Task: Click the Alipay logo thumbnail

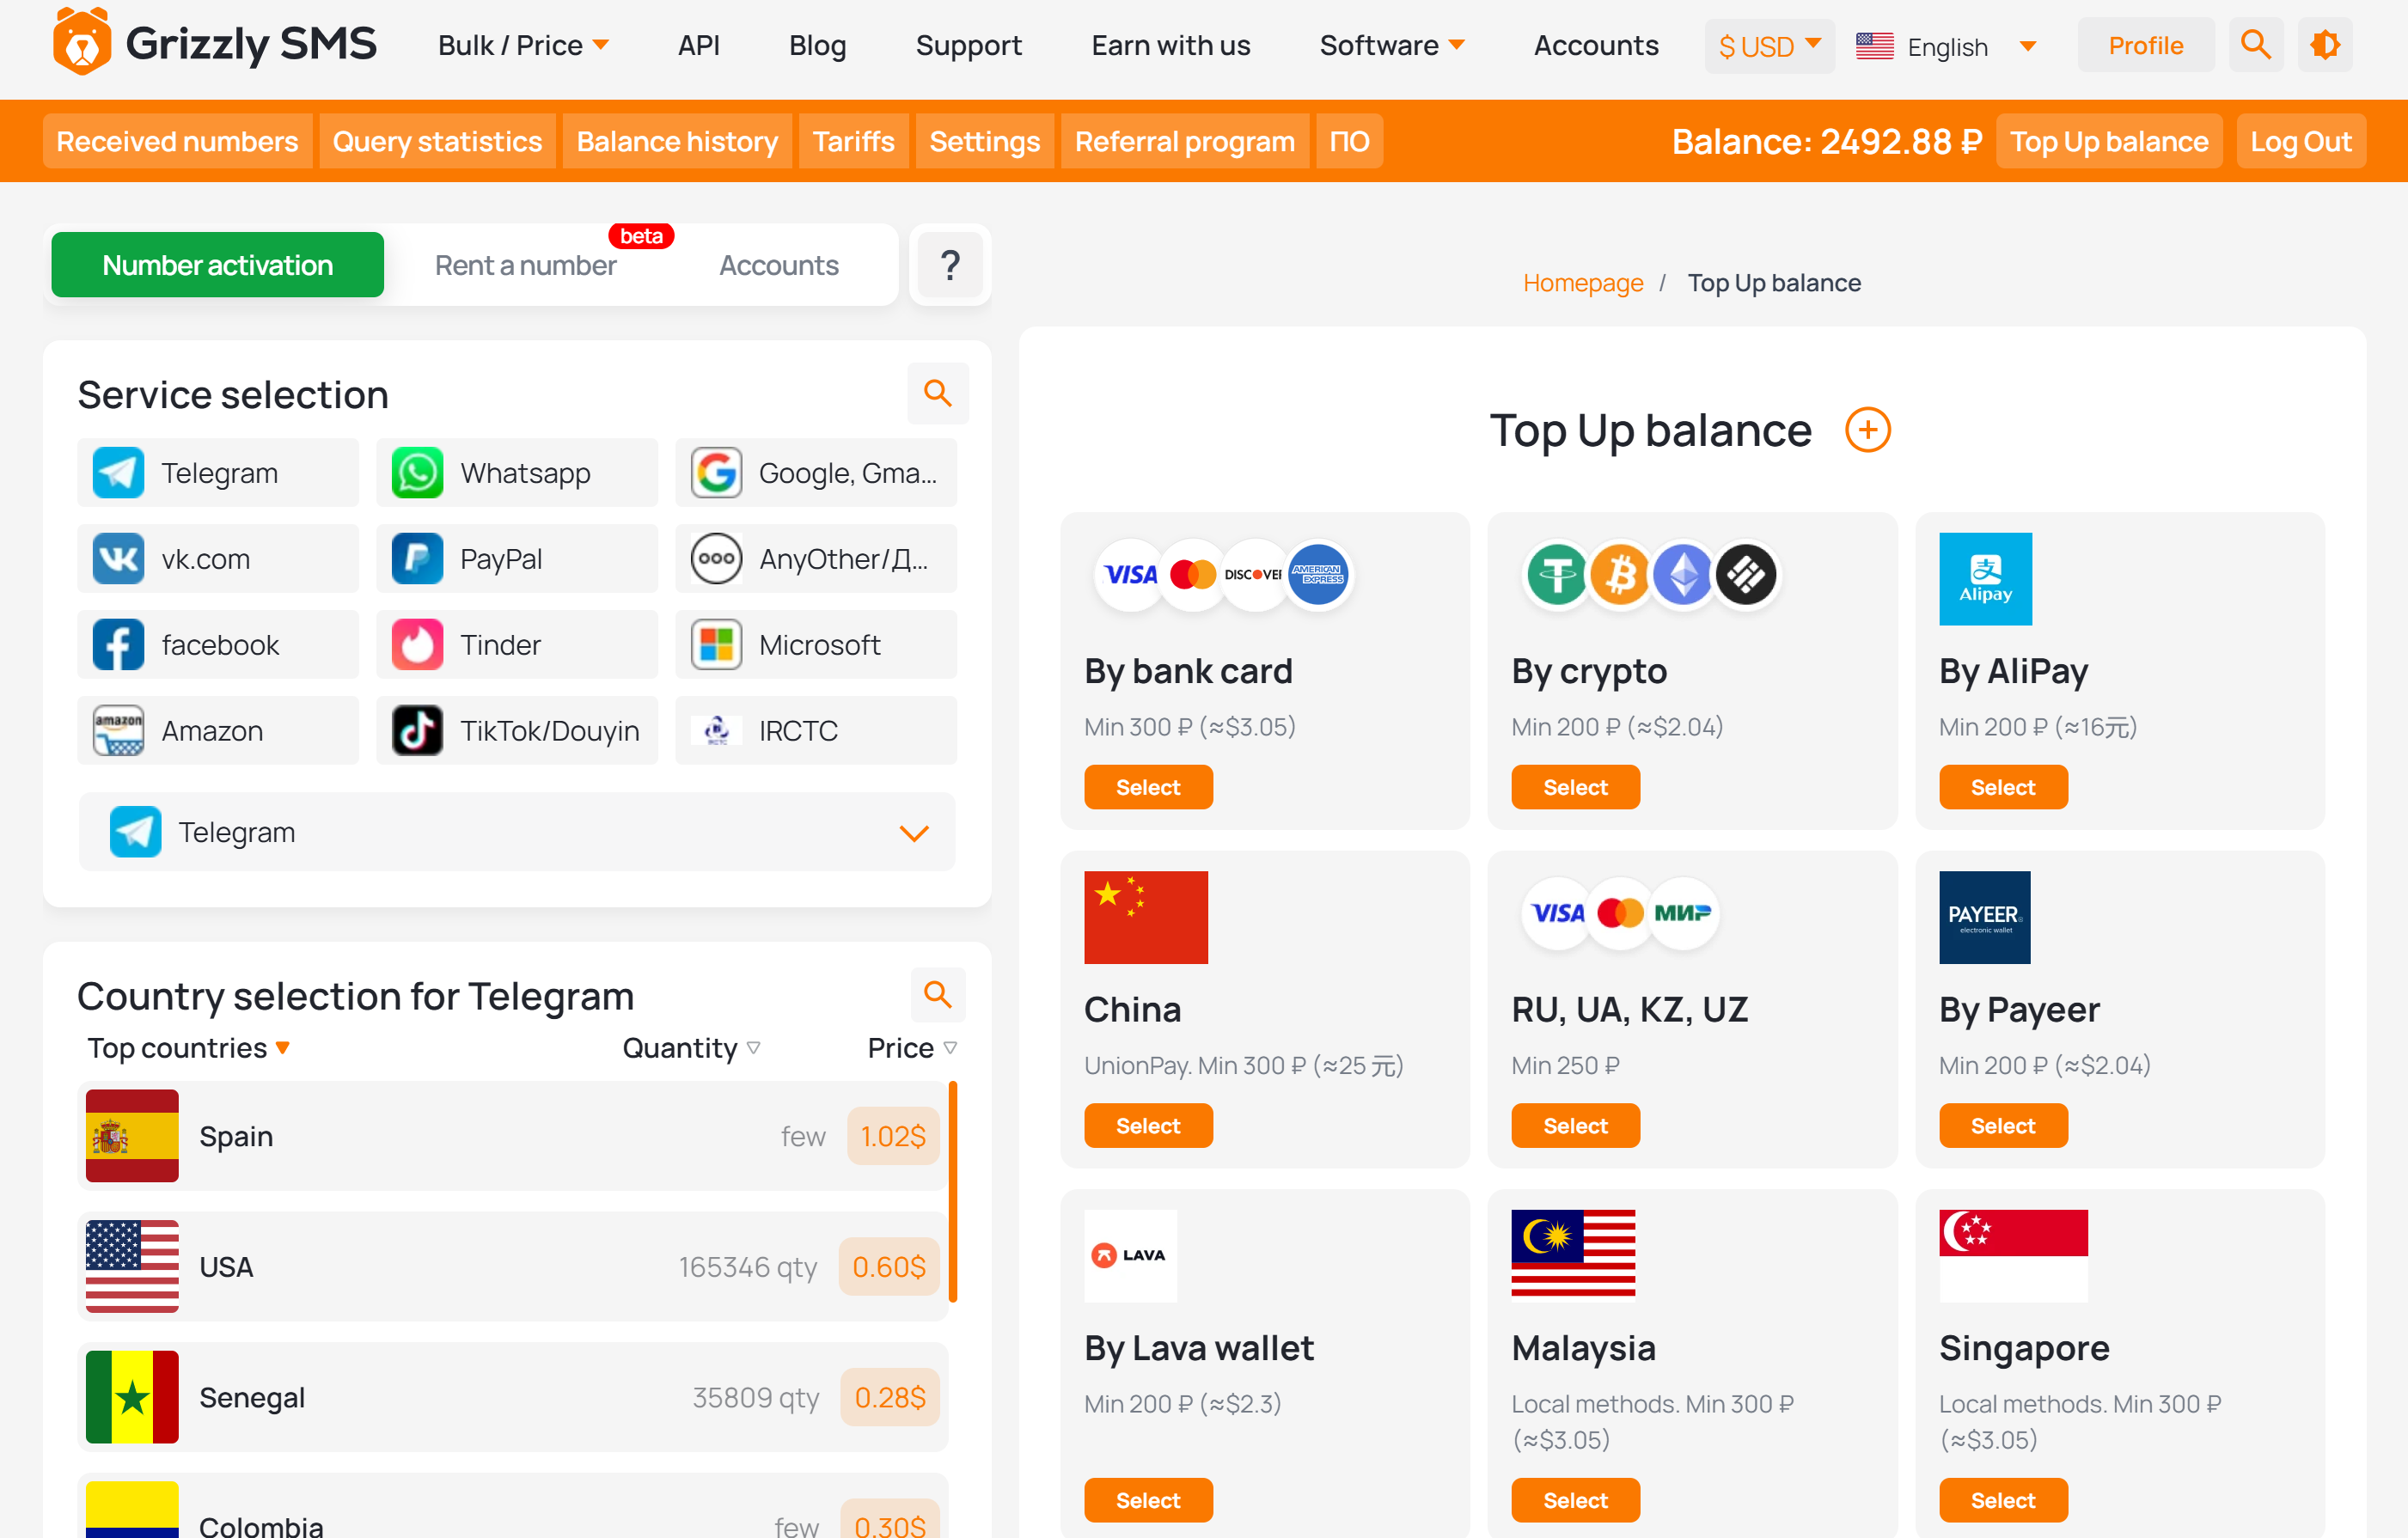Action: [x=1985, y=579]
